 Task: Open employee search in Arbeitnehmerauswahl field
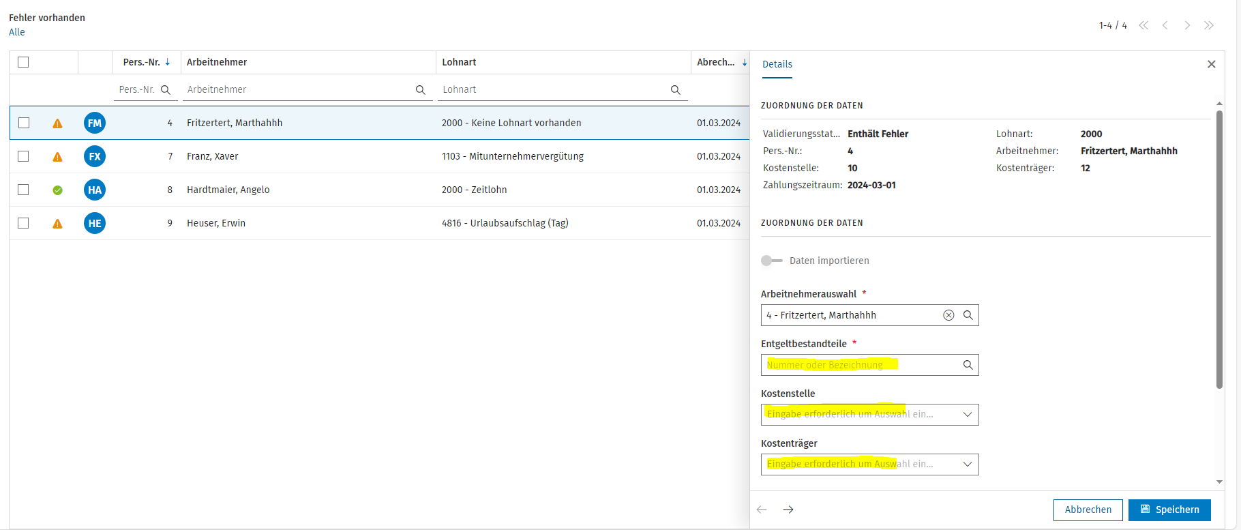968,315
